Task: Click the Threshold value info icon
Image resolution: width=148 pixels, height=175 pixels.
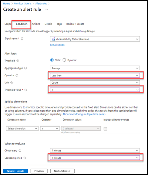Action: (x=26, y=90)
